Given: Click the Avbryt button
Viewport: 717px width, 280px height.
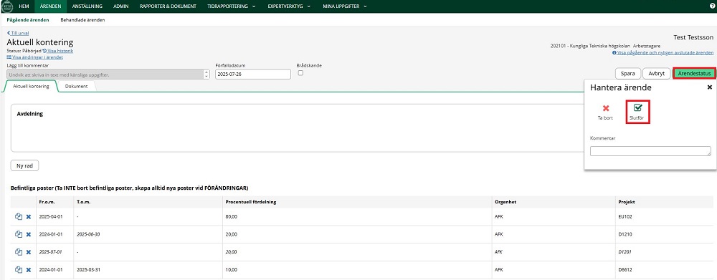Looking at the screenshot, I should [657, 73].
